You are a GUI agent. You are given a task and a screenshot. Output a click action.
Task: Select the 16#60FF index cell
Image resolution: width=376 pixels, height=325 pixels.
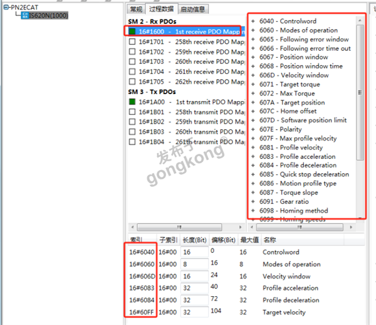tap(141, 312)
